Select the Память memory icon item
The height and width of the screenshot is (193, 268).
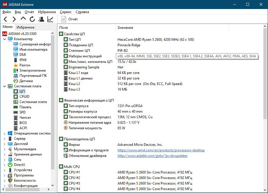tap(16, 107)
